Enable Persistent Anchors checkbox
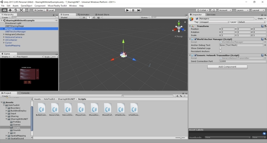 [x=220, y=51]
